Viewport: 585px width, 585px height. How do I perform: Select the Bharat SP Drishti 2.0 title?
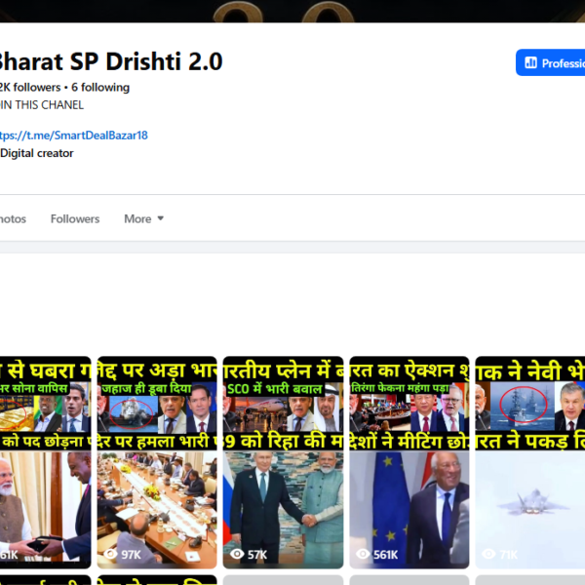(111, 61)
